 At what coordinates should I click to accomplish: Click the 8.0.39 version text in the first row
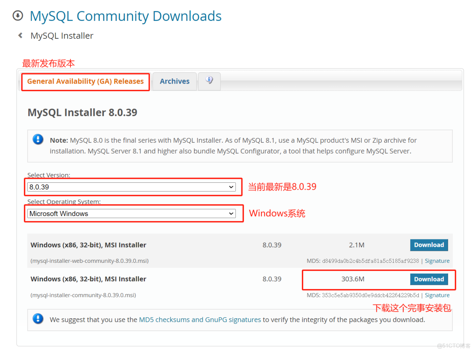pyautogui.click(x=272, y=245)
